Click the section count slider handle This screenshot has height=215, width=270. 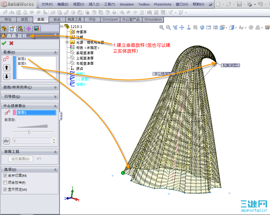pyautogui.click(x=29, y=132)
